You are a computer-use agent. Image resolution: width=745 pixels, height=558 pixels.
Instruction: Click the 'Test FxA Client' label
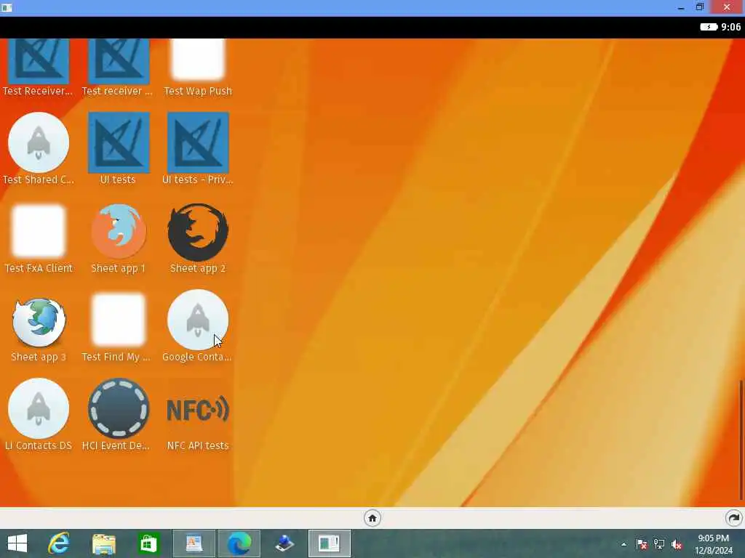(x=39, y=268)
